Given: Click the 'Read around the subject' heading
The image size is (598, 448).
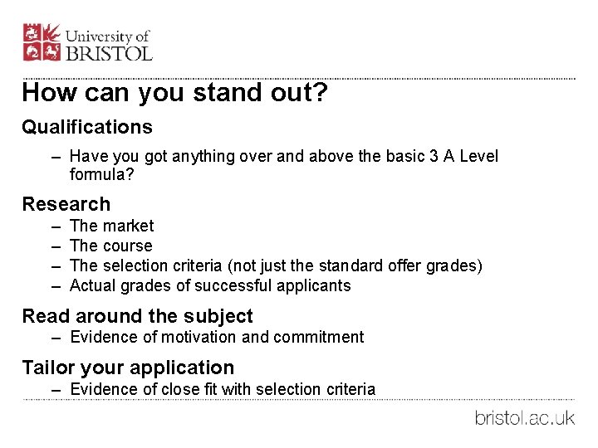Looking at the screenshot, I should pyautogui.click(x=137, y=316).
